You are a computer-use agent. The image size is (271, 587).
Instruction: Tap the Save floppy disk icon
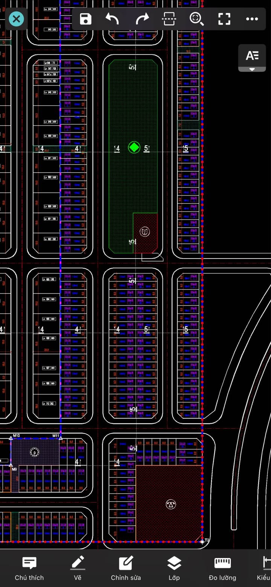click(x=85, y=19)
